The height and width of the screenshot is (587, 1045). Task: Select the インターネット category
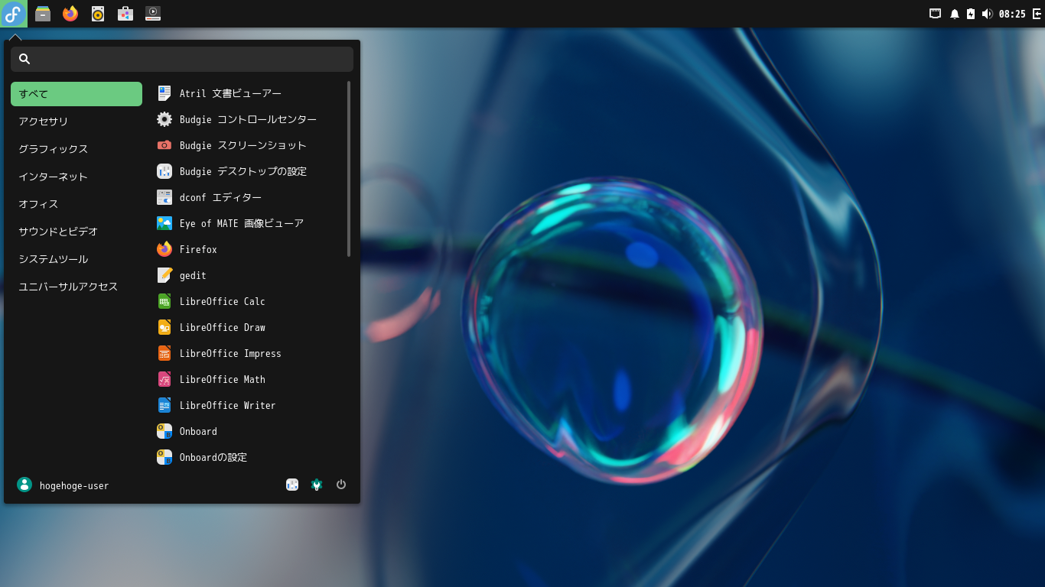pyautogui.click(x=77, y=177)
